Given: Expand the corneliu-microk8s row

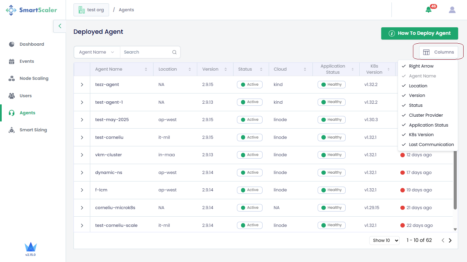Looking at the screenshot, I should 82,208.
